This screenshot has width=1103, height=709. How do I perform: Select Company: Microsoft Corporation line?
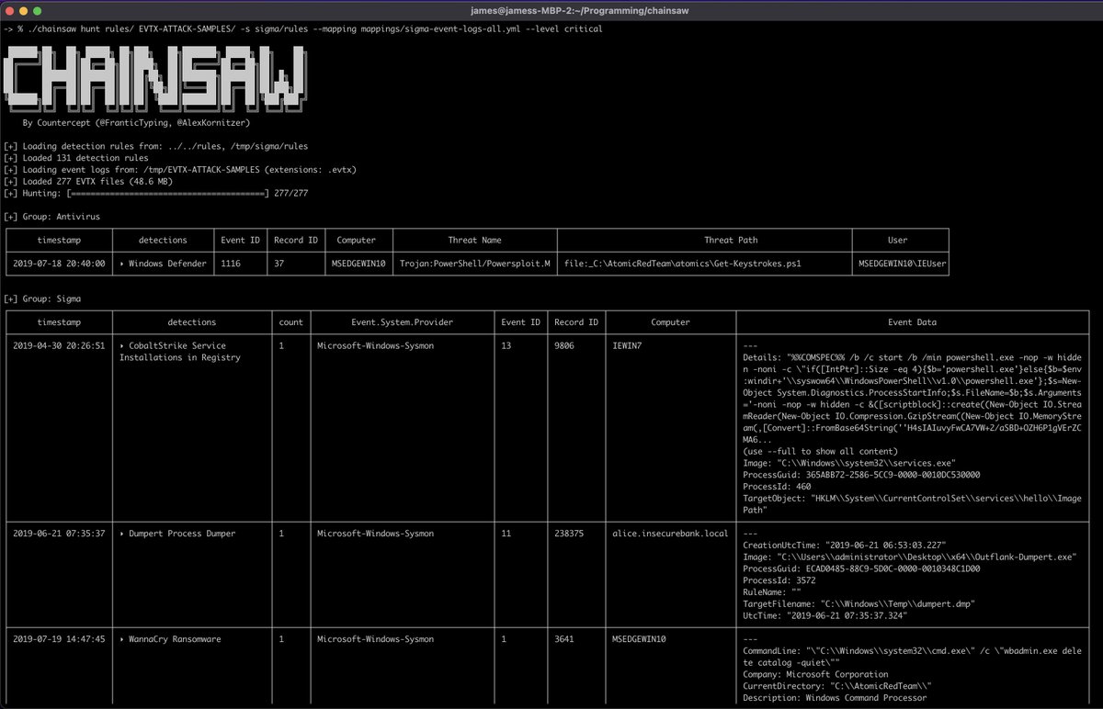click(x=816, y=674)
